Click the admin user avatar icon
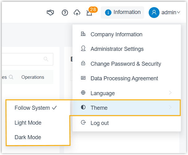Image resolution: width=188 pixels, height=155 pixels. coord(154,12)
